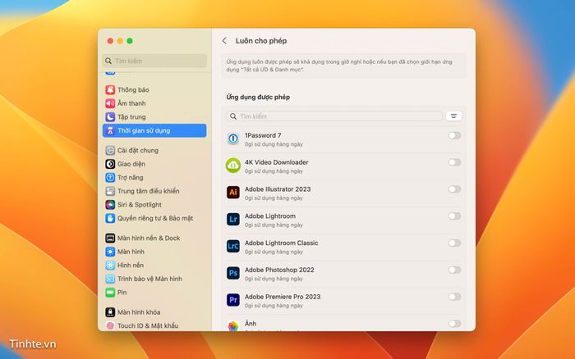575x359 pixels.
Task: Toggle 4K Video Downloader switch on
Action: coord(454,162)
